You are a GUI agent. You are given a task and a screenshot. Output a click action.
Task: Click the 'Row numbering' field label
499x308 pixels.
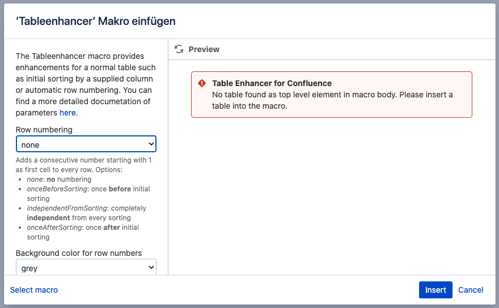tap(44, 130)
